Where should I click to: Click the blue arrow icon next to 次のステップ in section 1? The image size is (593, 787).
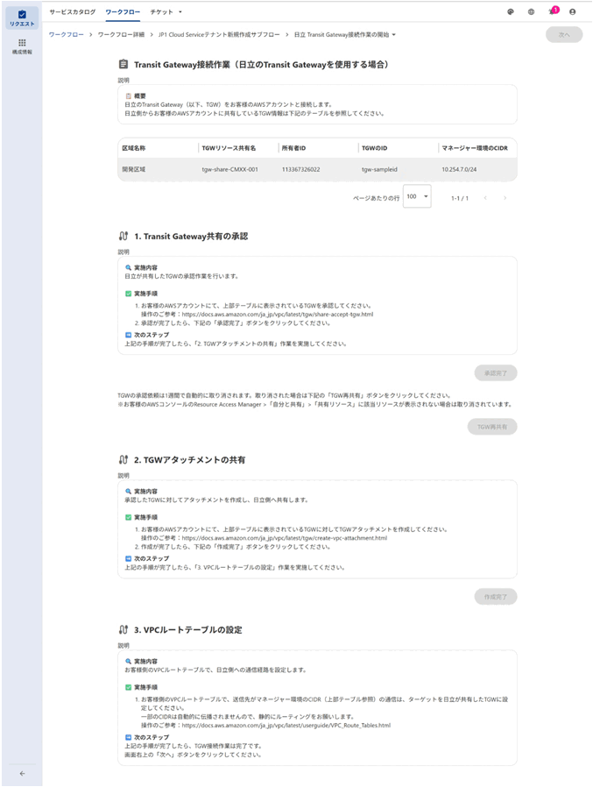(129, 335)
